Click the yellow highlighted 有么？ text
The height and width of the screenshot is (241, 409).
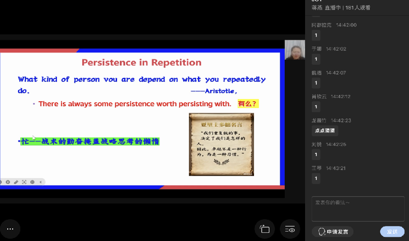(248, 104)
